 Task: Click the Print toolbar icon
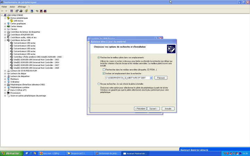tap(21, 11)
